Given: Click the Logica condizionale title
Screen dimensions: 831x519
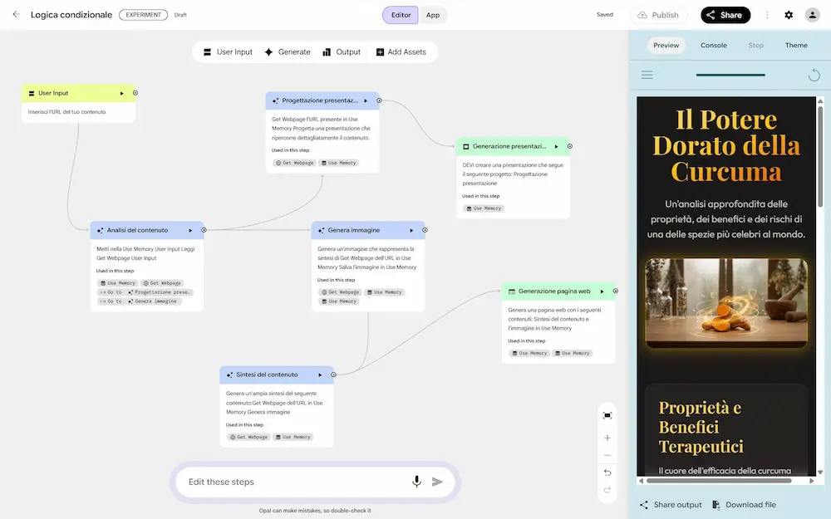Looking at the screenshot, I should click(71, 15).
